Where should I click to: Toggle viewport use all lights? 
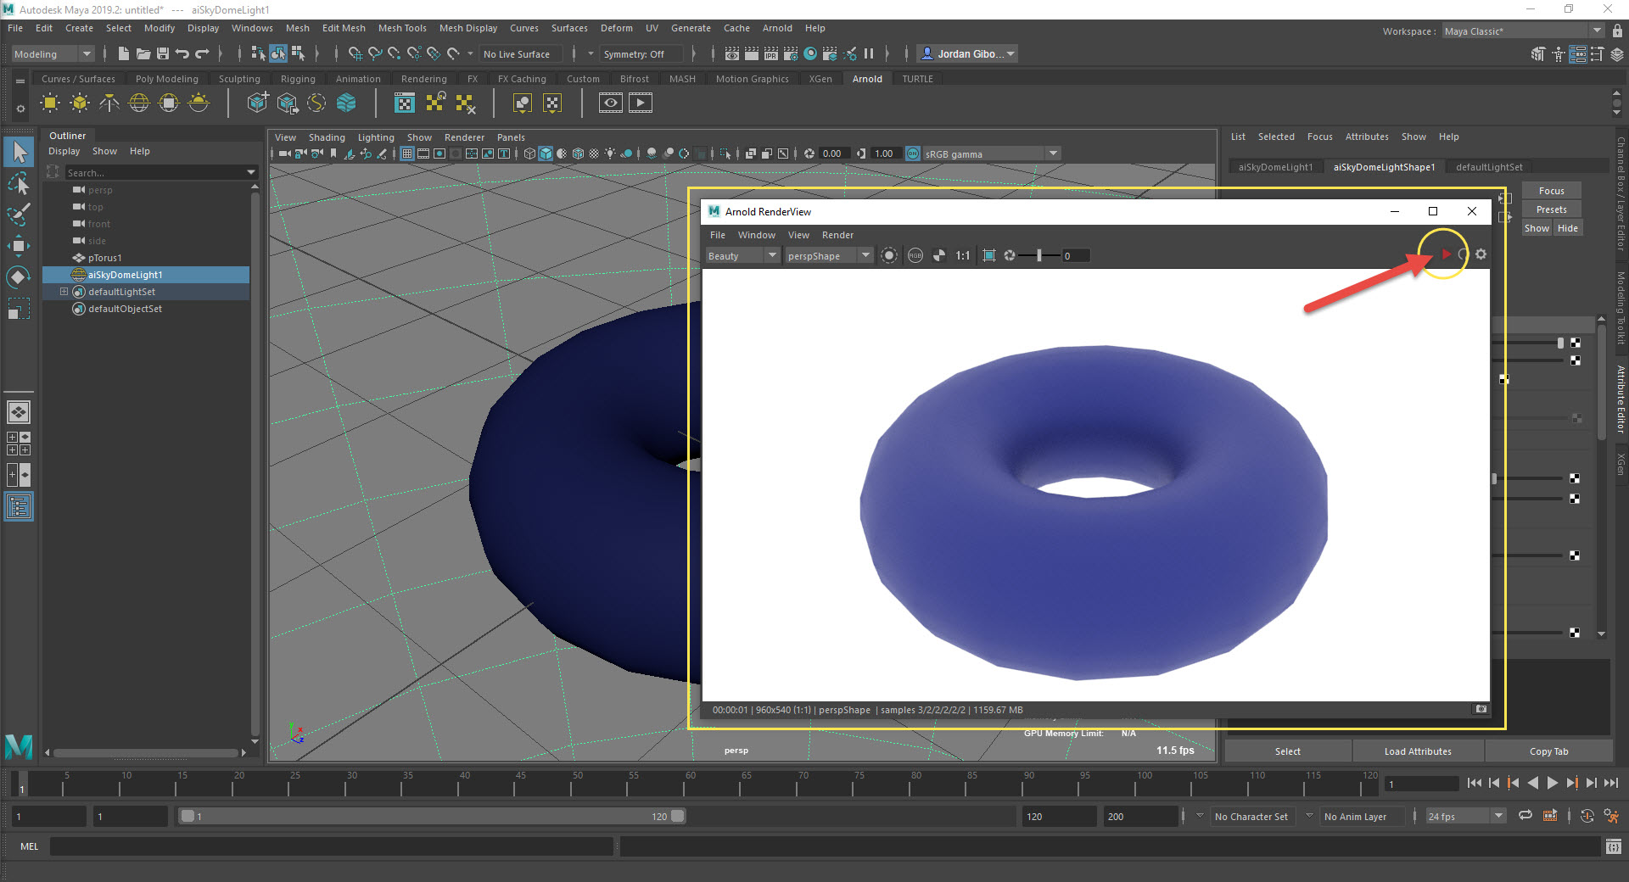click(x=609, y=154)
